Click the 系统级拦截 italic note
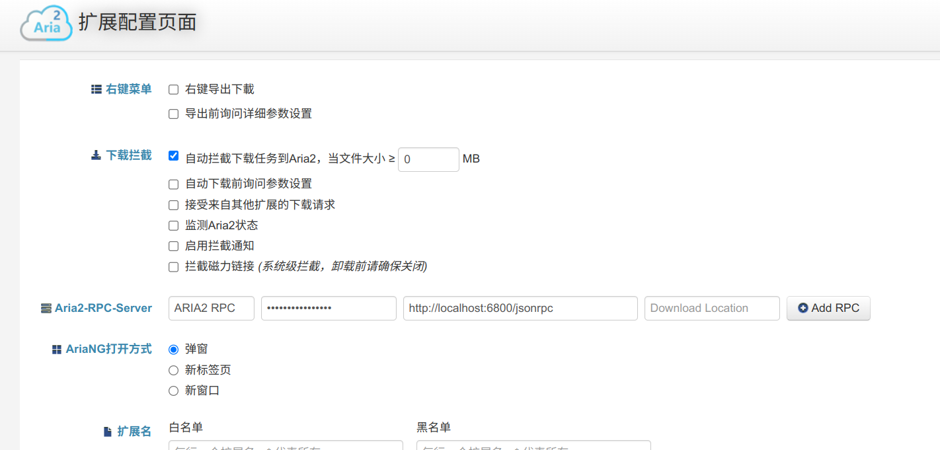940x450 pixels. (342, 266)
